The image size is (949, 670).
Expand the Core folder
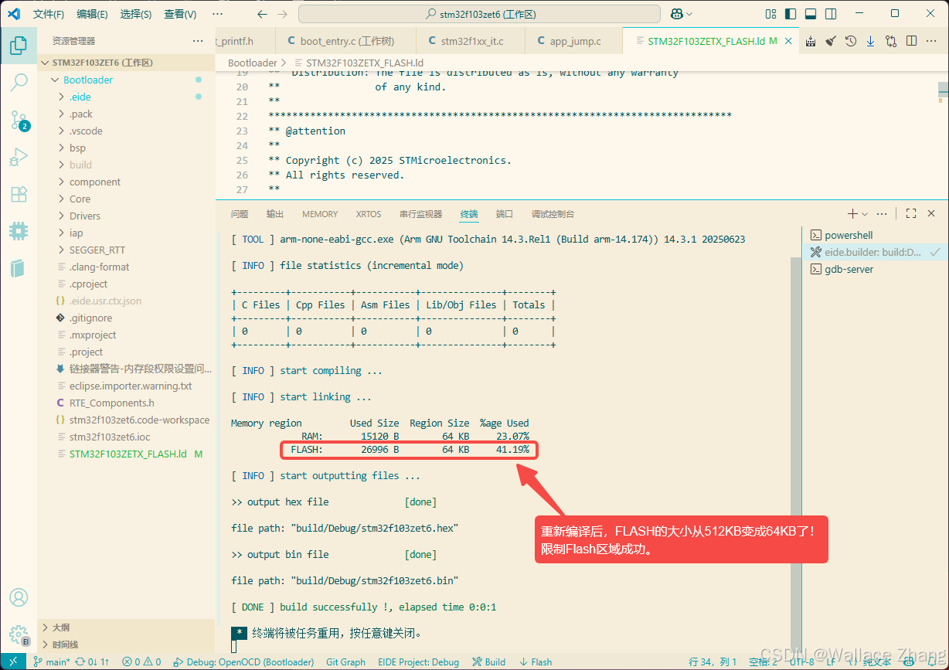pos(126,199)
